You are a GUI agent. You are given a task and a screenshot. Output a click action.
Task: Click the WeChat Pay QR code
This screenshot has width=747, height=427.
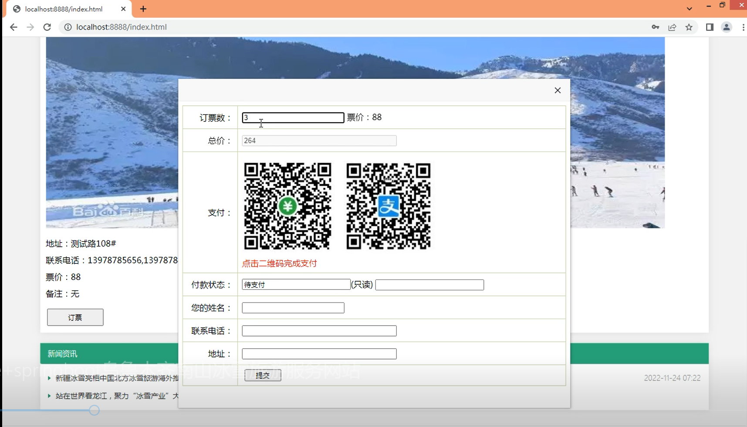[x=287, y=206]
